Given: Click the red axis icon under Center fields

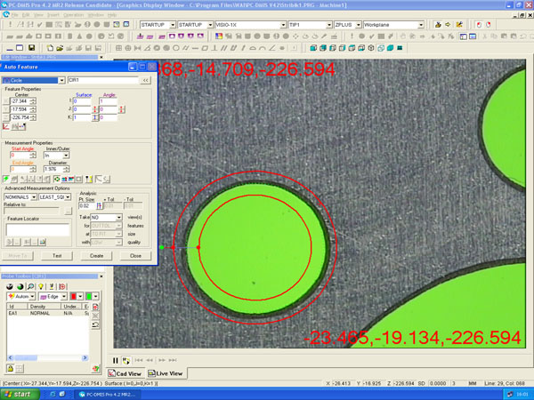Looking at the screenshot, I should 6,126.
